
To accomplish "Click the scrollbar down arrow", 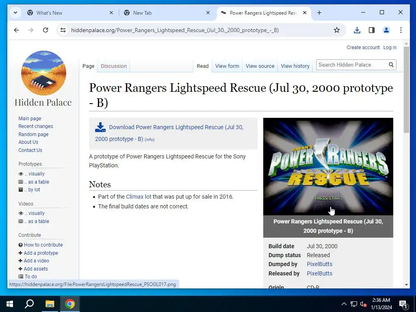I will click(406, 285).
